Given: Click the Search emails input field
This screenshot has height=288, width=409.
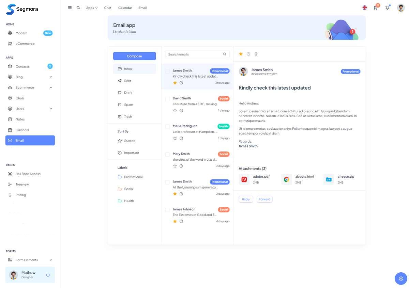Looking at the screenshot, I should click(194, 54).
